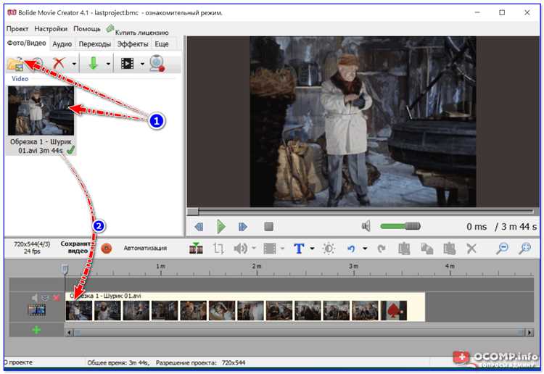Image resolution: width=544 pixels, height=374 pixels.
Task: Expand the undo history dropdown arrow
Action: pyautogui.click(x=365, y=248)
